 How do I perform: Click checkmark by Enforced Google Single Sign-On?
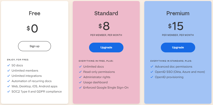click(x=80, y=88)
